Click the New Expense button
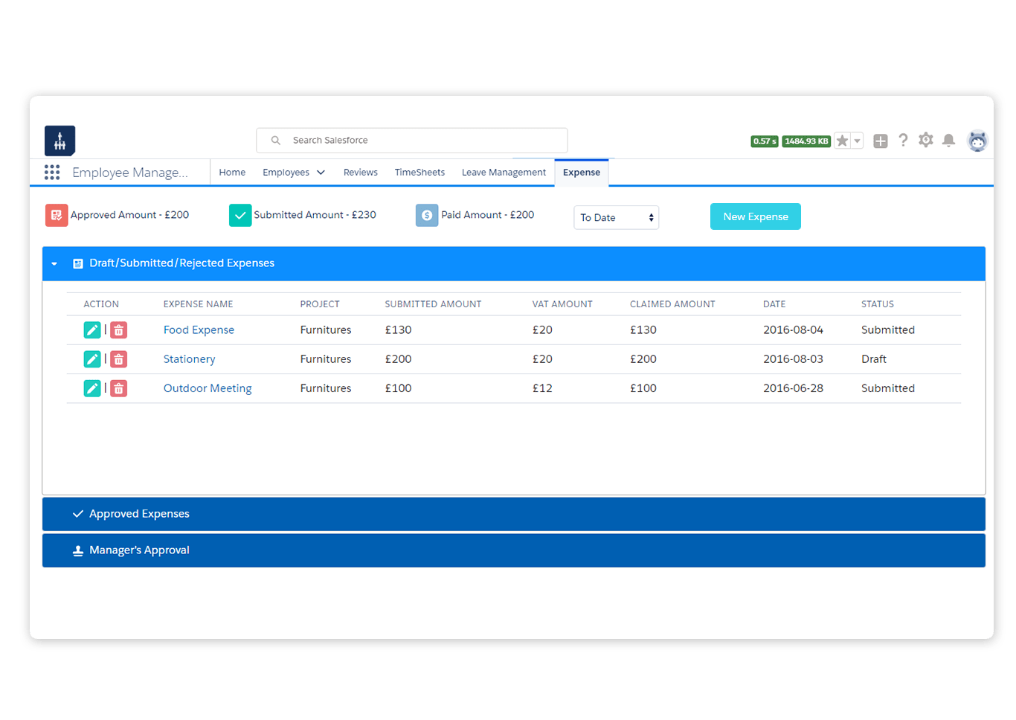Image resolution: width=1016 pixels, height=720 pixels. tap(755, 216)
